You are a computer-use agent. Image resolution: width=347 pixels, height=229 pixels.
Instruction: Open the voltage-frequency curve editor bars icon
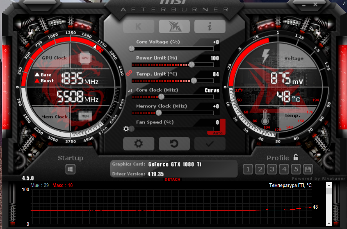tap(130, 90)
